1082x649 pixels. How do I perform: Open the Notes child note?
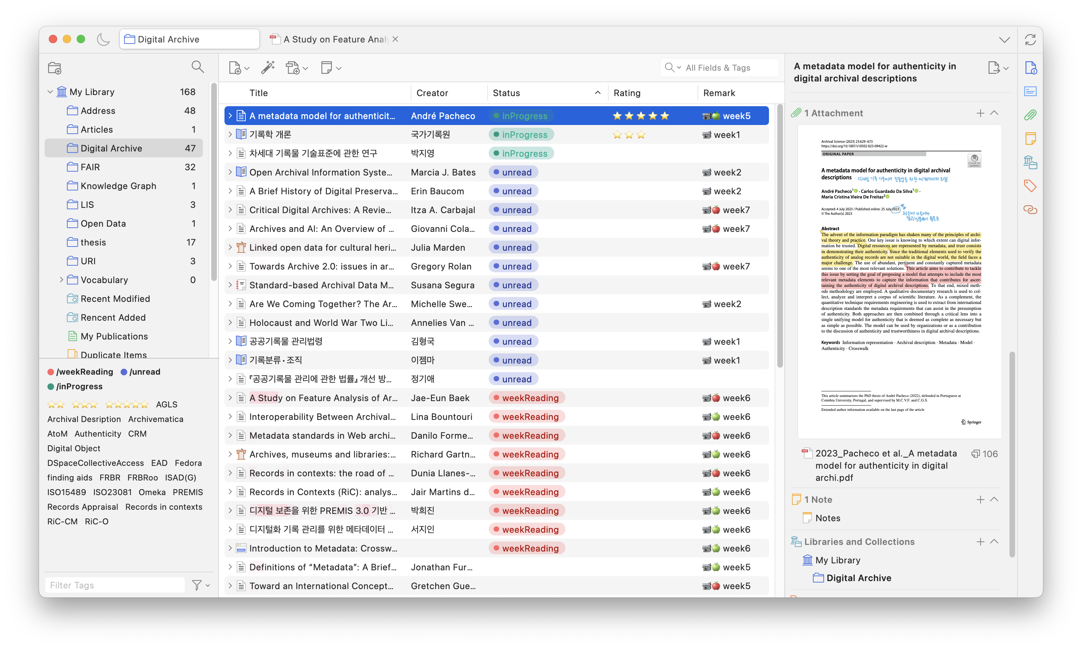828,518
